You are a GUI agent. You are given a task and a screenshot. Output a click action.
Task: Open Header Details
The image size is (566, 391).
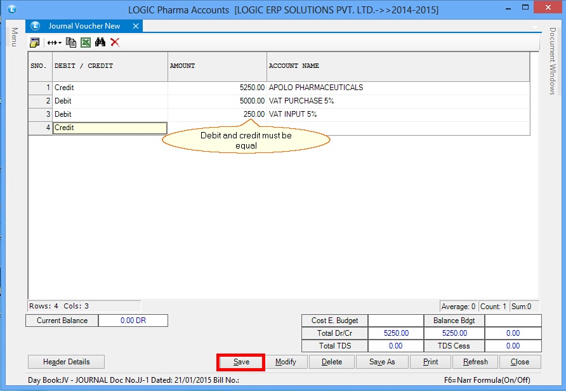(x=66, y=362)
